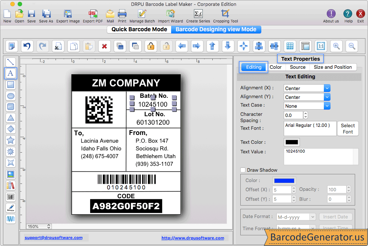368x246 pixels.
Task: Select the Barcode tool in sidebar
Action: pos(11,196)
